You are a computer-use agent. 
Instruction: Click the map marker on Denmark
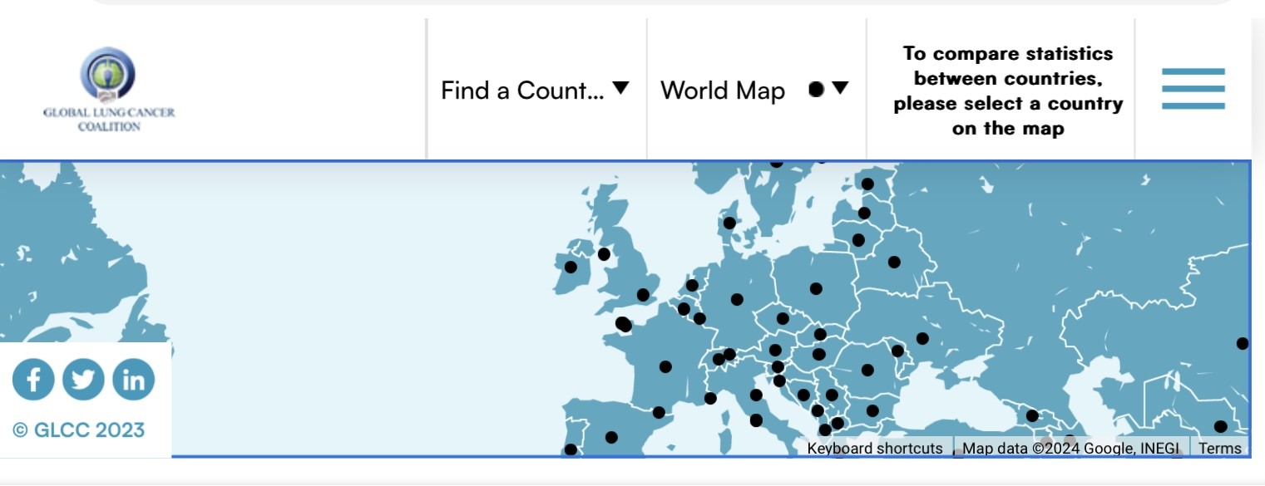729,223
